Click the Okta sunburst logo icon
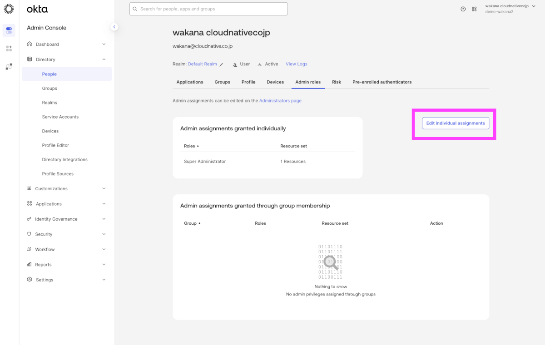545x345 pixels. pos(9,9)
